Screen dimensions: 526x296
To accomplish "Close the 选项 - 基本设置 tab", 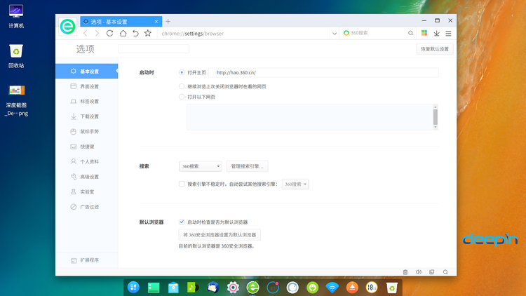I will point(156,22).
